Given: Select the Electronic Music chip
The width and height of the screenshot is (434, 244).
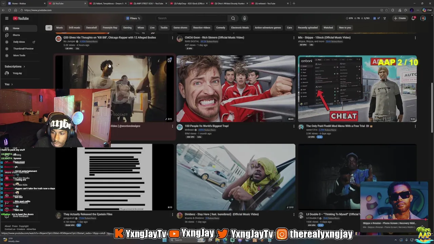Looking at the screenshot, I should 240,28.
